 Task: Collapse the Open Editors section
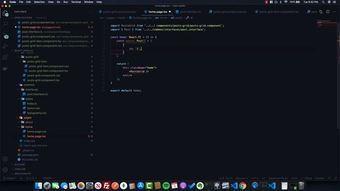tap(23, 18)
